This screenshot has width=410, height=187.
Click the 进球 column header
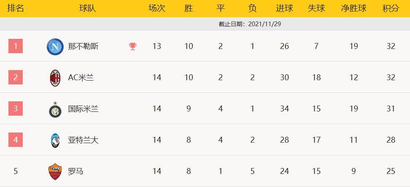284,8
